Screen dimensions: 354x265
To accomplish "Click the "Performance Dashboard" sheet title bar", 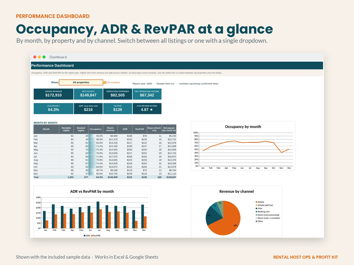I will pyautogui.click(x=177, y=65).
